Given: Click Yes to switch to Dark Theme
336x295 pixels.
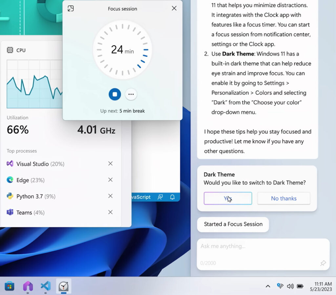Looking at the screenshot, I should [x=228, y=198].
